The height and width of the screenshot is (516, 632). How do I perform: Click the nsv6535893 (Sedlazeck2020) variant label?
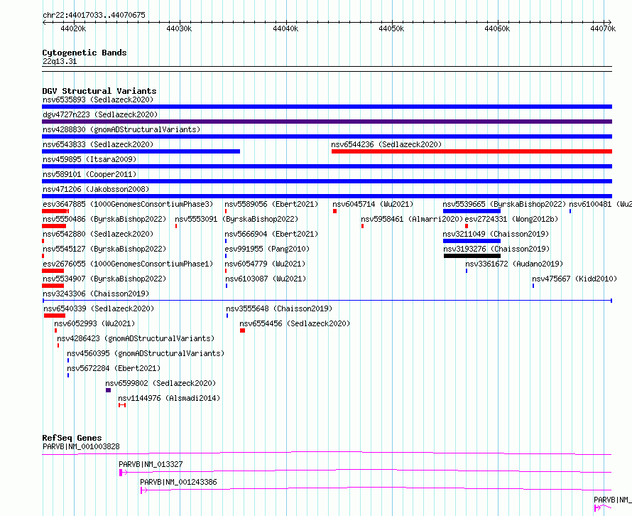pyautogui.click(x=98, y=100)
